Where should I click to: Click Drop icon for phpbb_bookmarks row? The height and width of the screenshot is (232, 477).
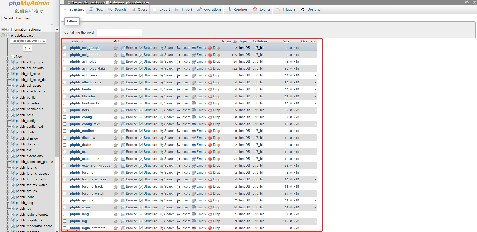pyautogui.click(x=210, y=103)
